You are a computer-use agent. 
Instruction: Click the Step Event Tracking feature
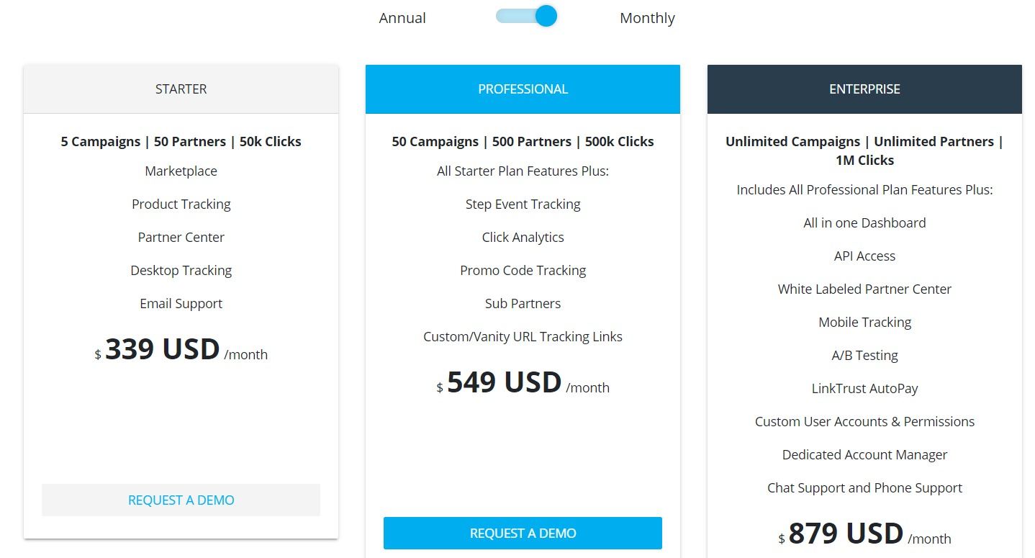[523, 204]
